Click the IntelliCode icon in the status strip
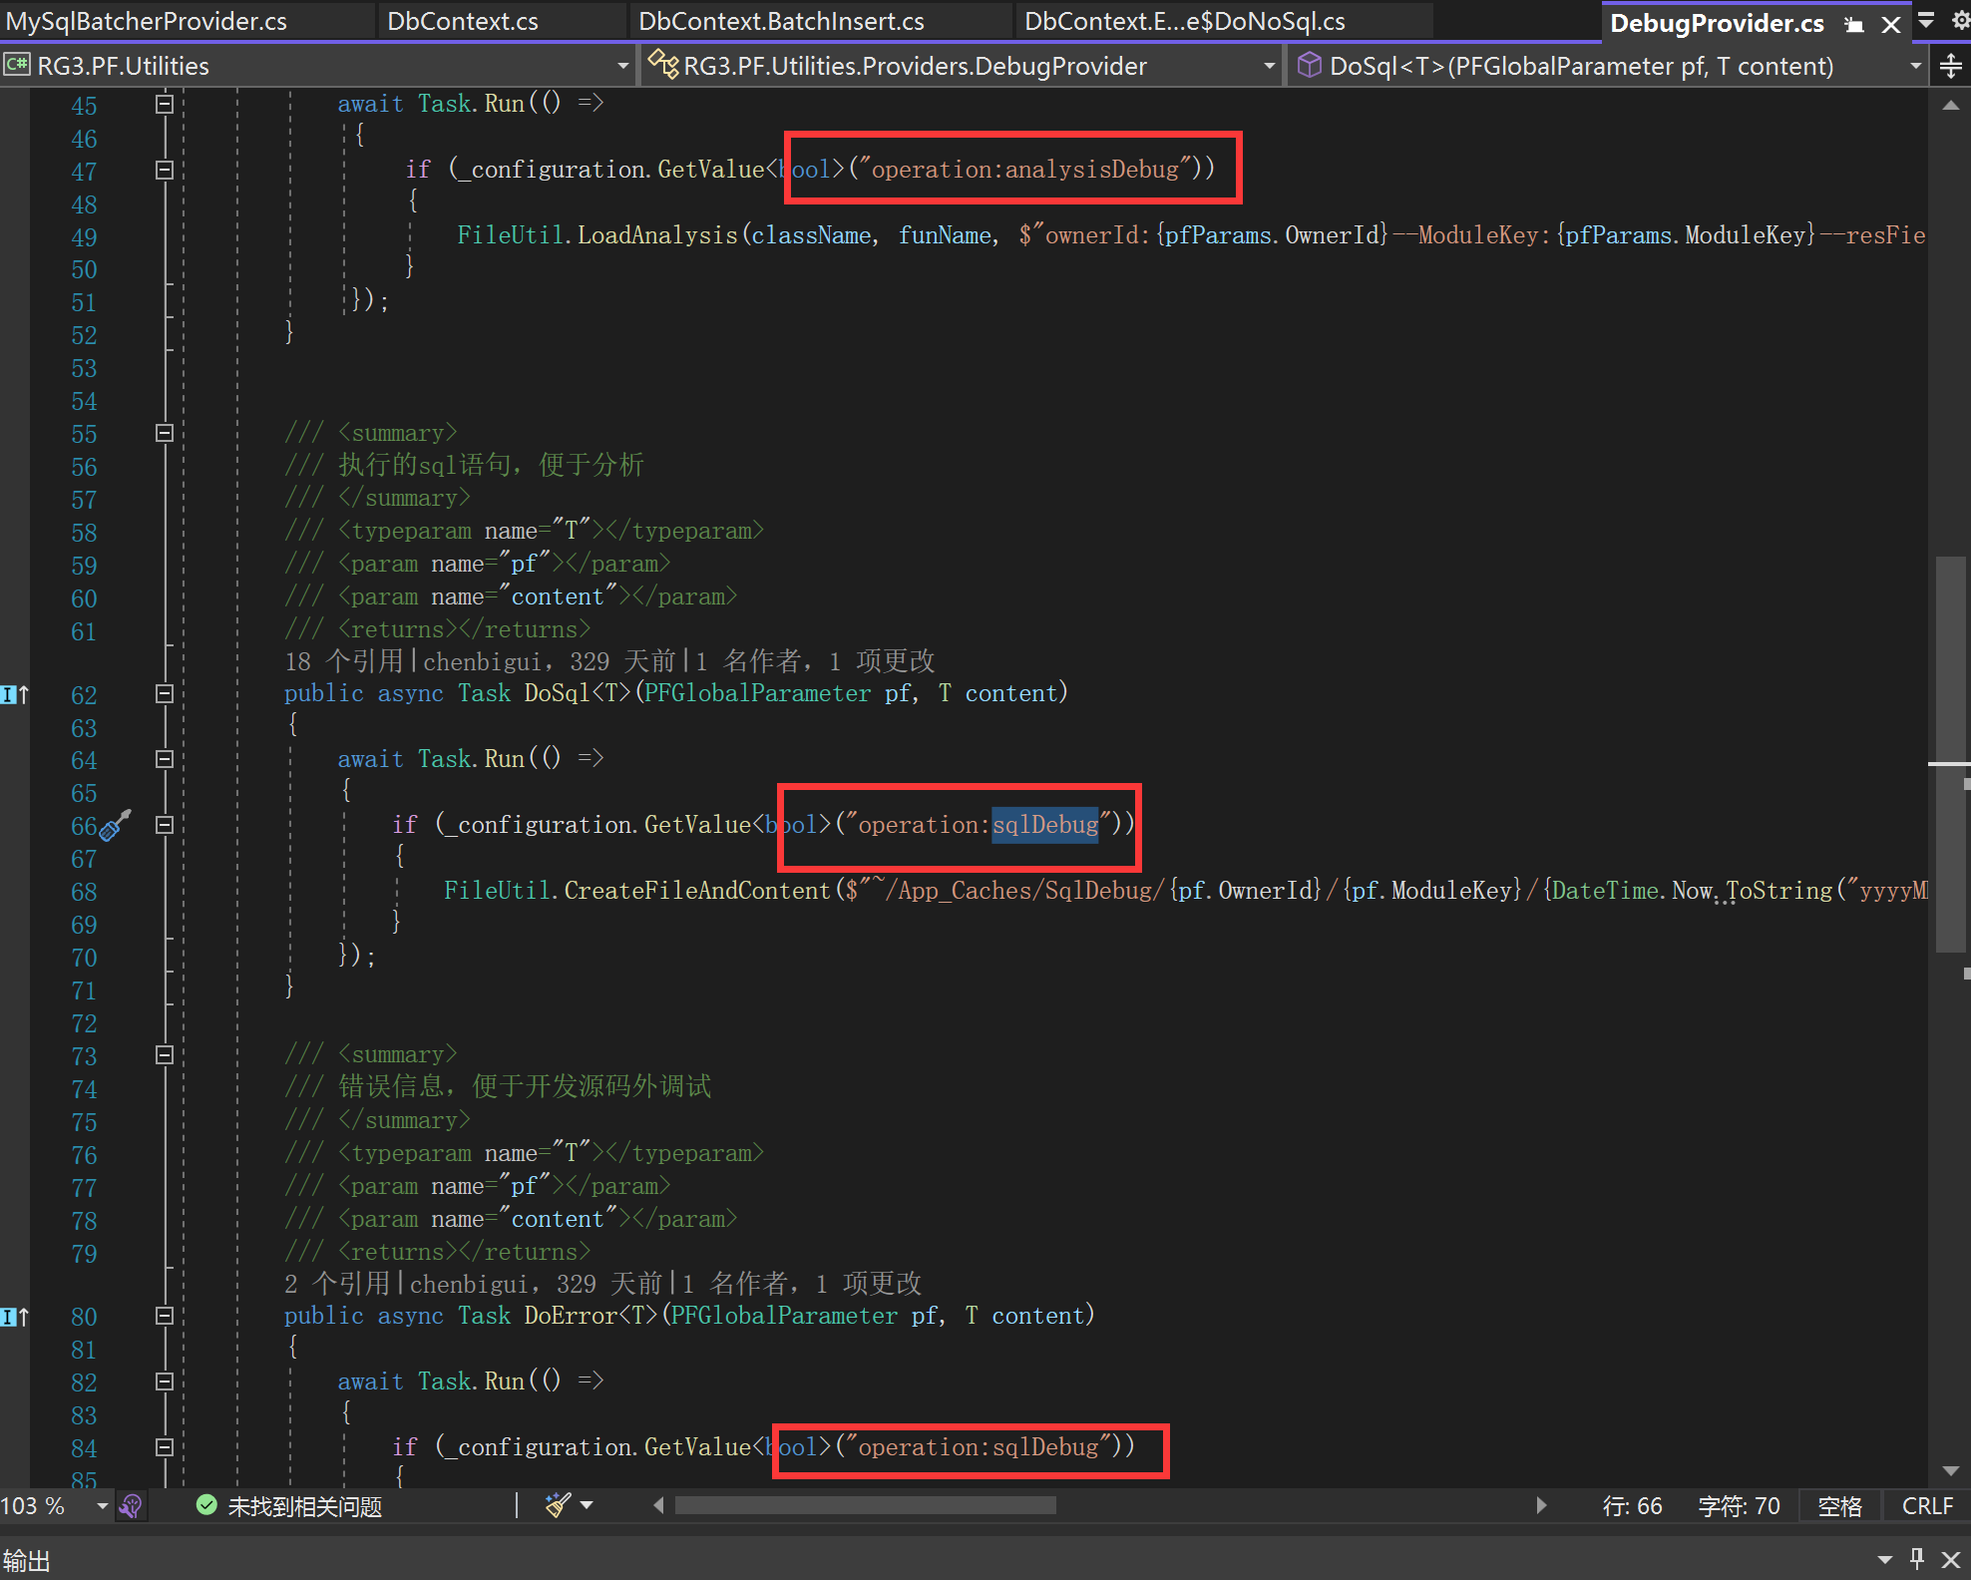 [x=131, y=1506]
